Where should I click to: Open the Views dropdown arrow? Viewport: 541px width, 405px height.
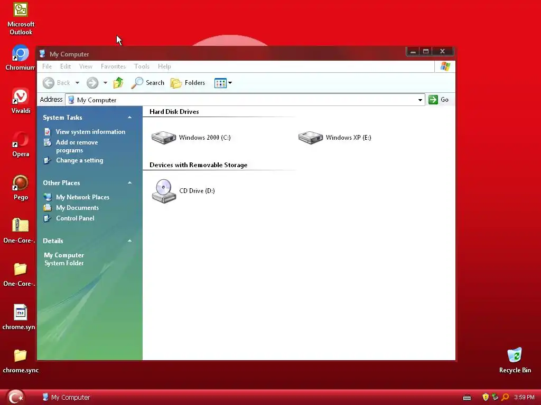point(230,83)
